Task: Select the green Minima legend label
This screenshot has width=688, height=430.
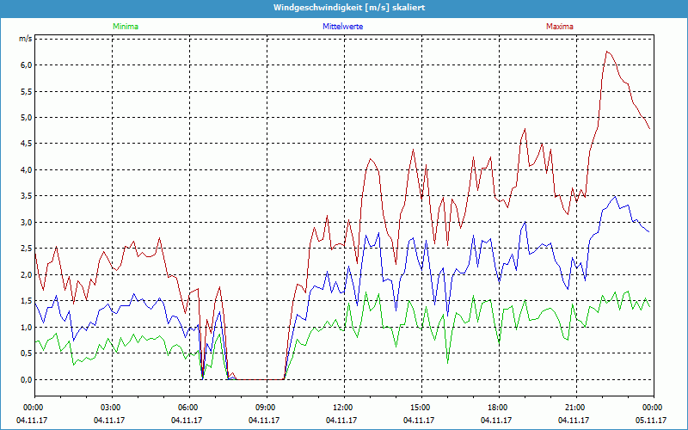Action: [x=125, y=27]
